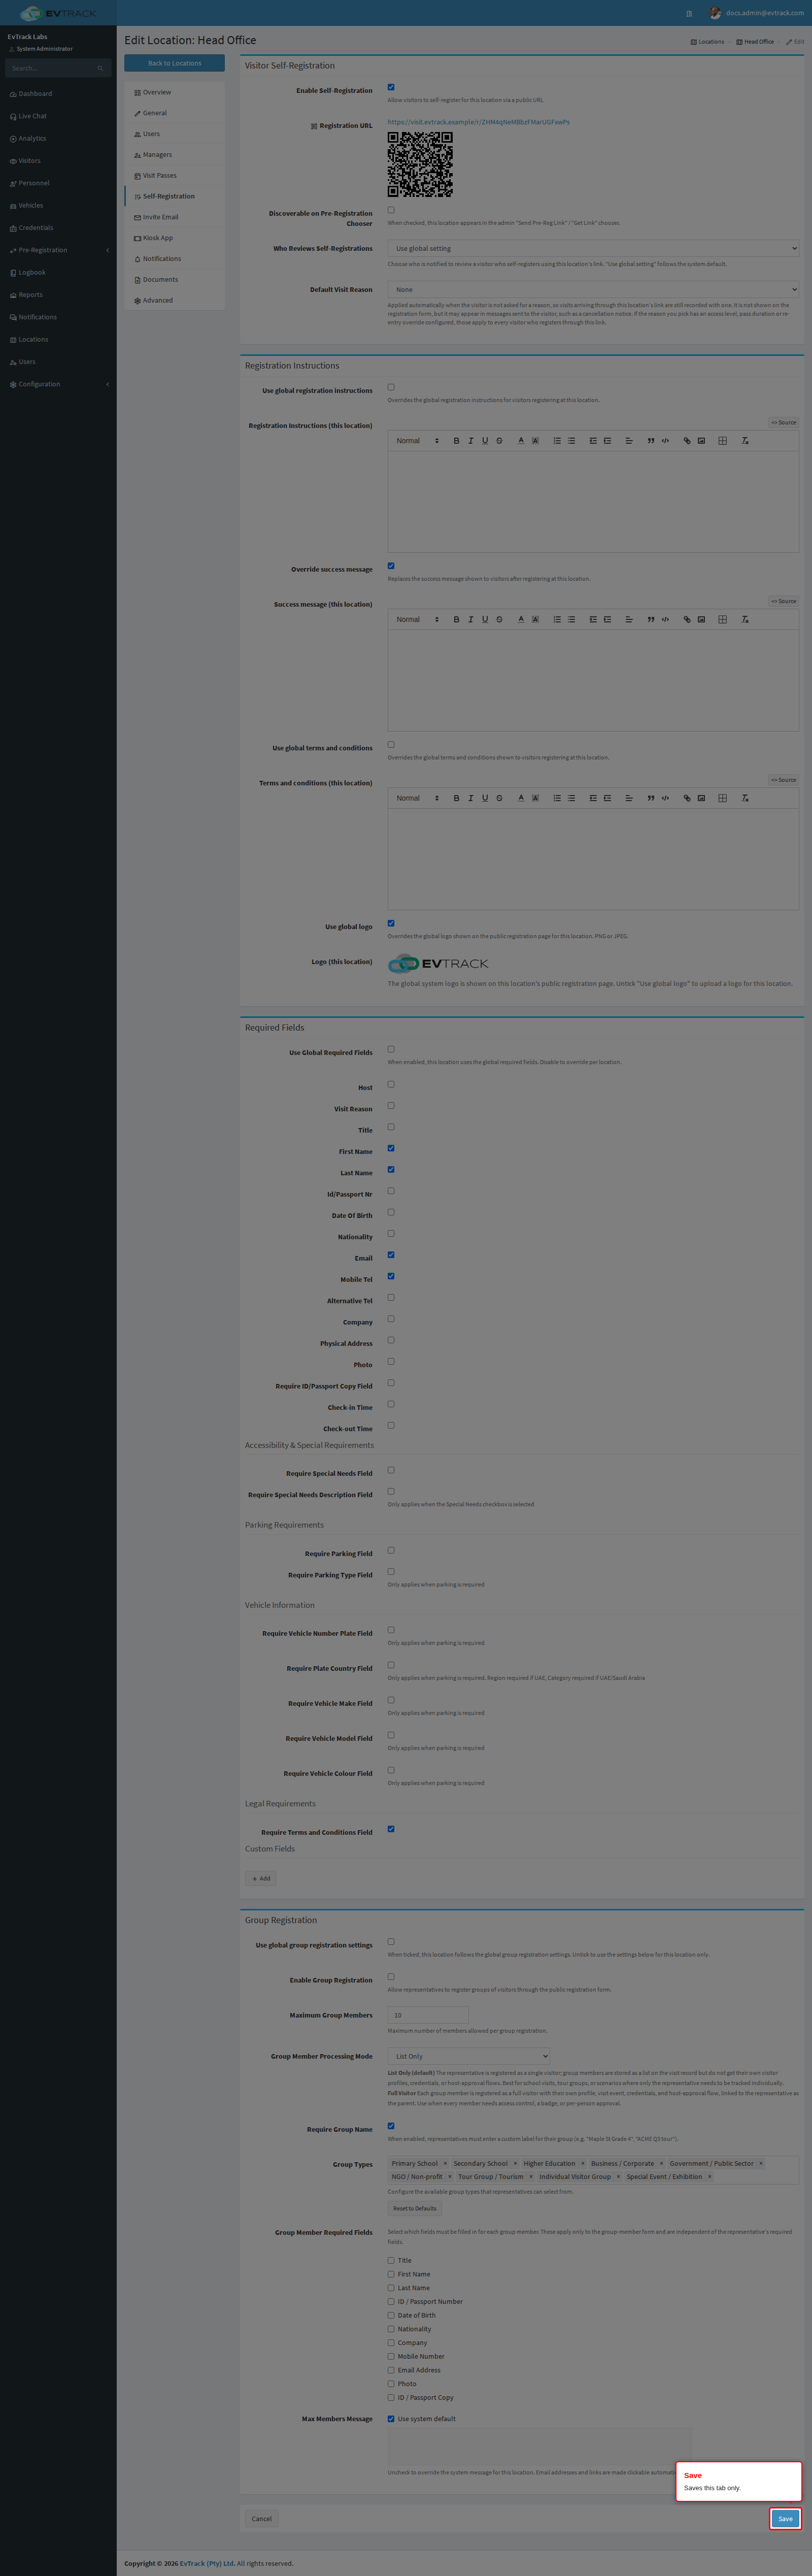812x2576 pixels.
Task: Insert link in Registration Instructions editor
Action: coord(687,441)
